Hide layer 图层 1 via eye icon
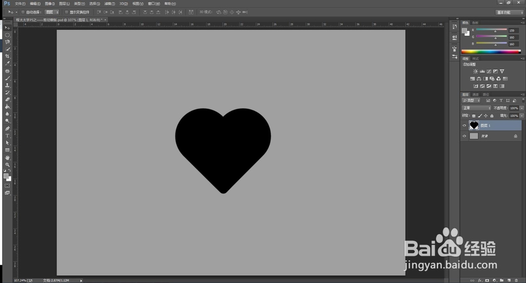Image resolution: width=526 pixels, height=283 pixels. pos(464,125)
